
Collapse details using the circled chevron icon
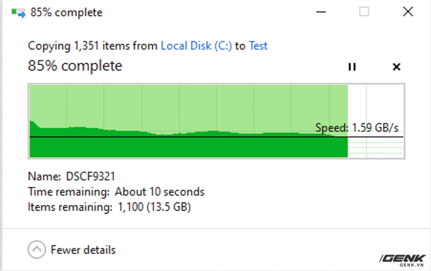[37, 249]
